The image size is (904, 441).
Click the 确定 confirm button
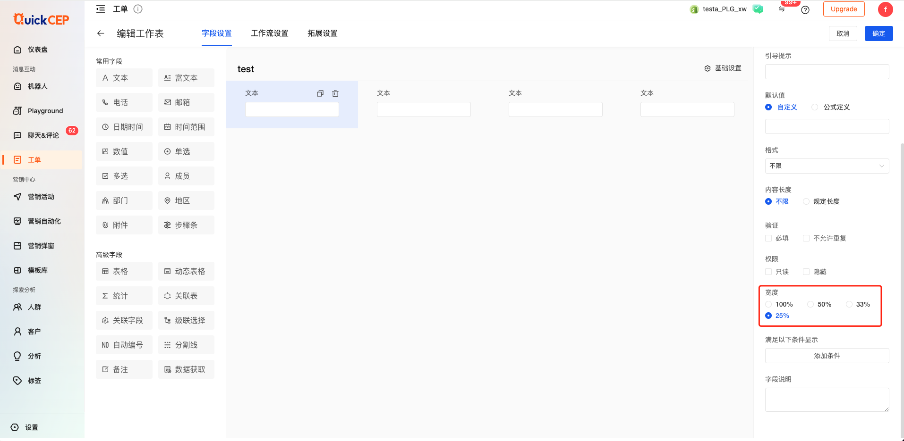(879, 33)
